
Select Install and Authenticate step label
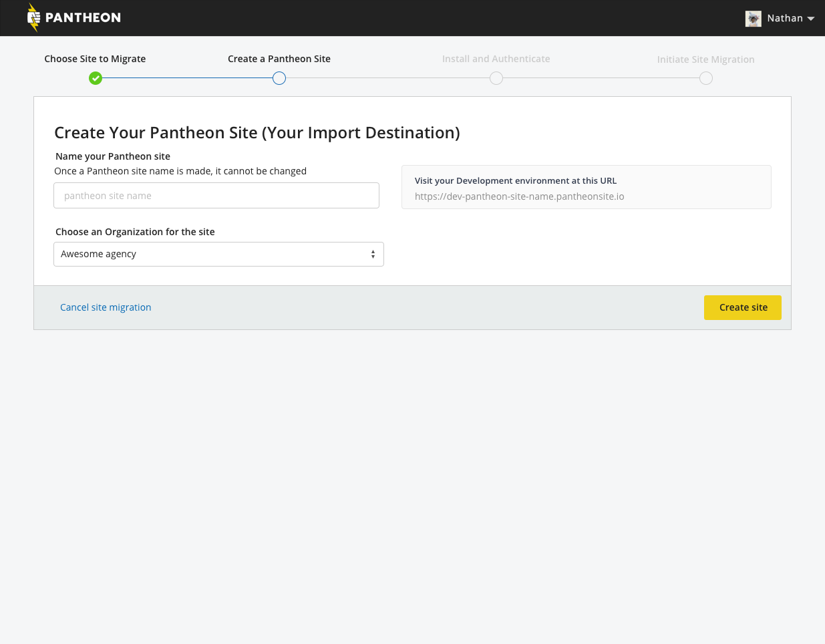click(x=496, y=59)
